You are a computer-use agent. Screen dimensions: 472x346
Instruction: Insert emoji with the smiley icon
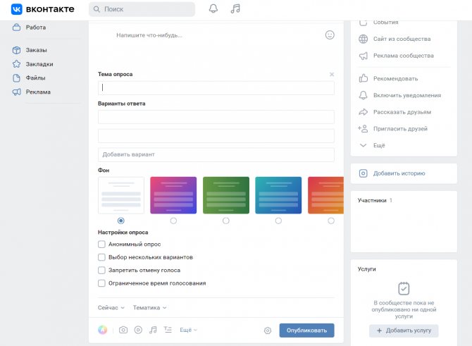330,35
